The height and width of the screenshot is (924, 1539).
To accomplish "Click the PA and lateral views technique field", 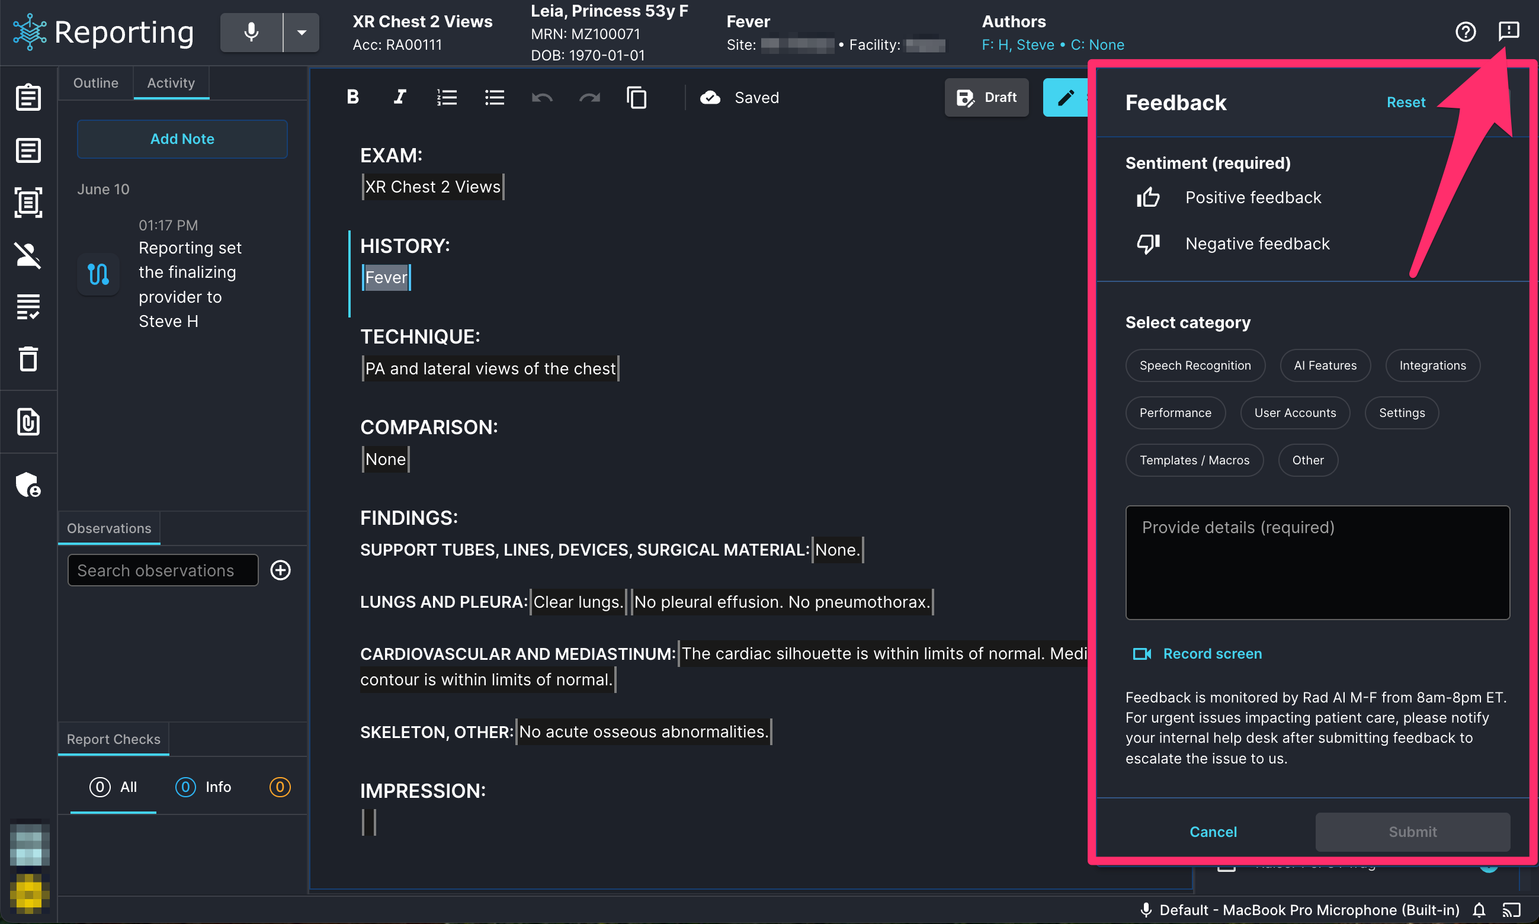I will [490, 368].
